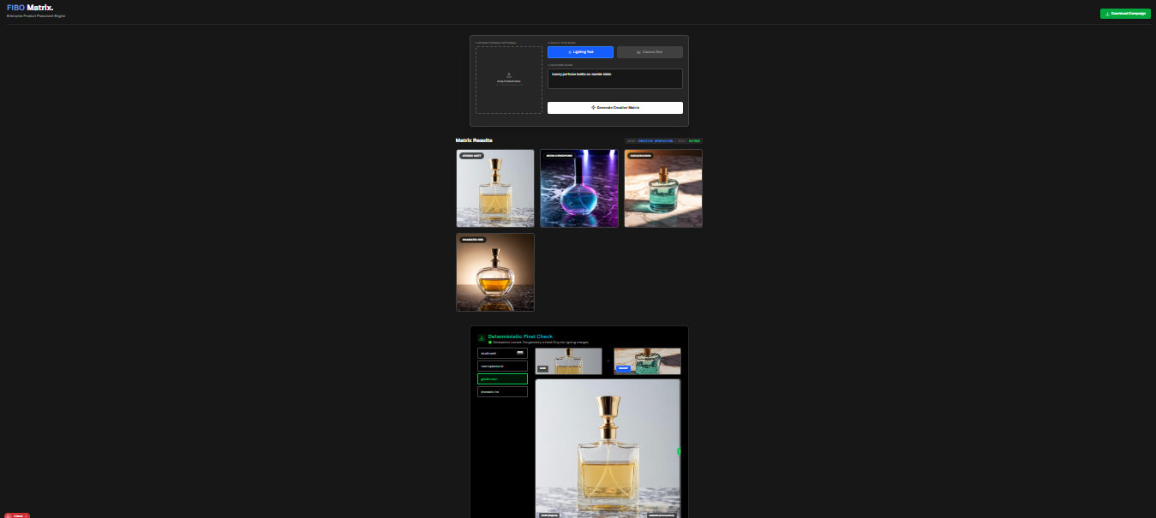Viewport: 1156px width, 518px height.
Task: Select golden hour in Pixel Check list
Action: 502,378
